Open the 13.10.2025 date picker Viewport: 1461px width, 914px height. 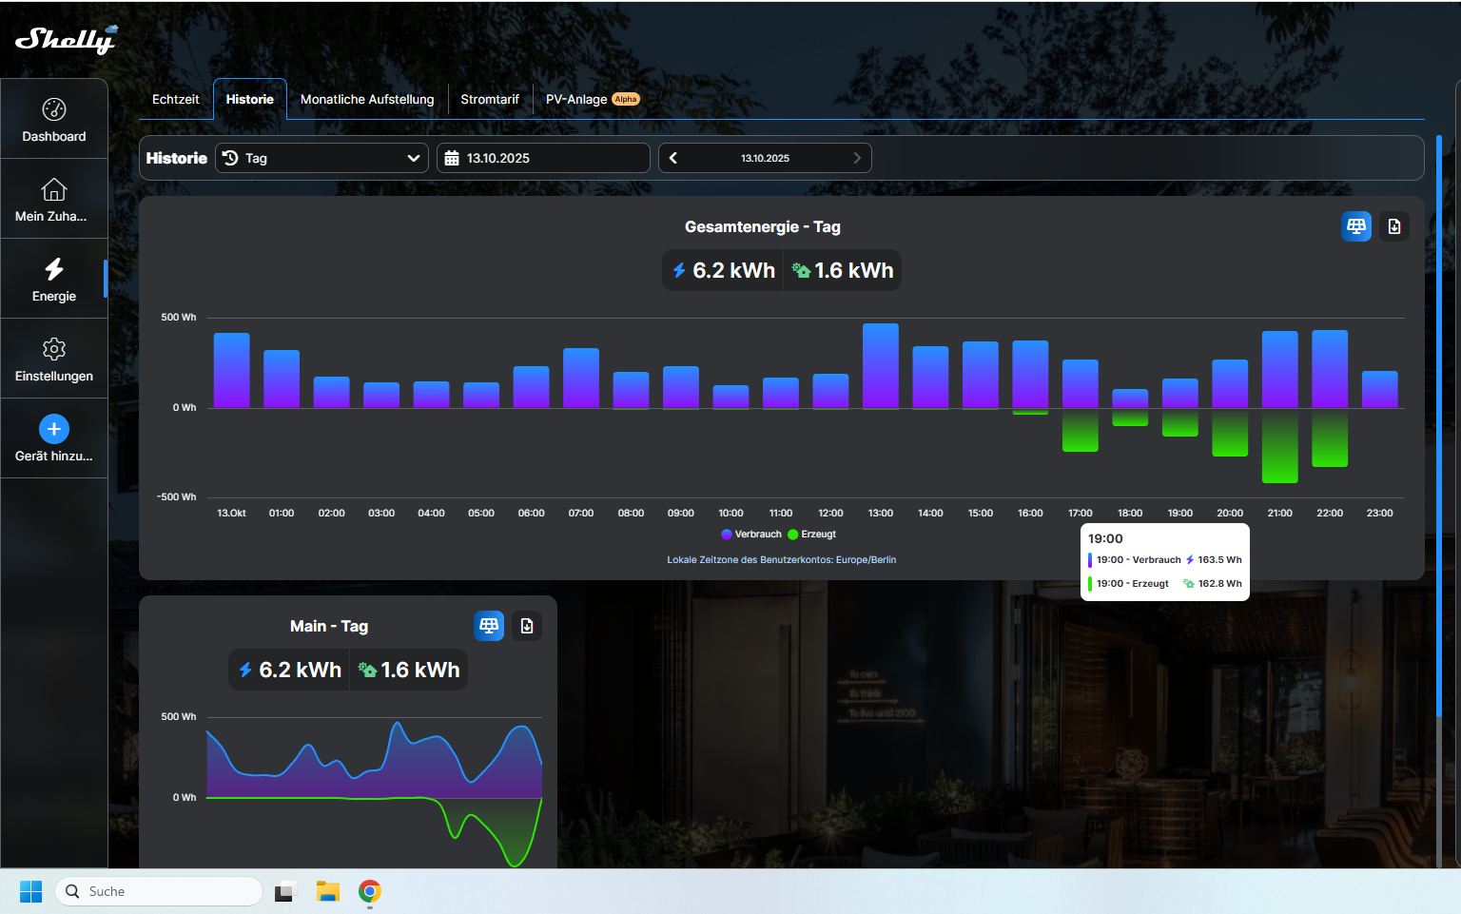[x=543, y=158]
